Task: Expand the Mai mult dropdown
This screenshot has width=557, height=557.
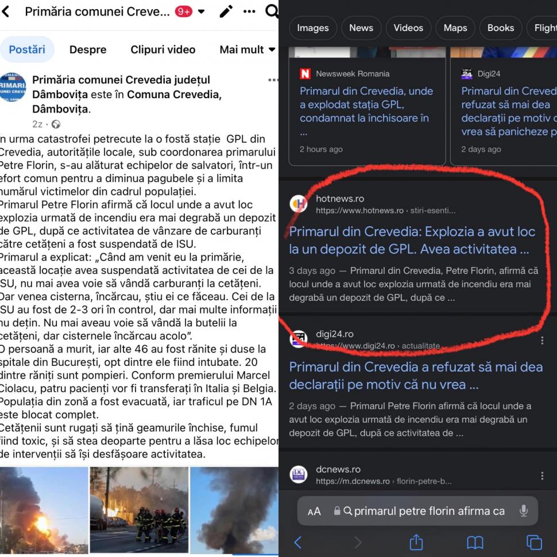Action: tap(247, 49)
